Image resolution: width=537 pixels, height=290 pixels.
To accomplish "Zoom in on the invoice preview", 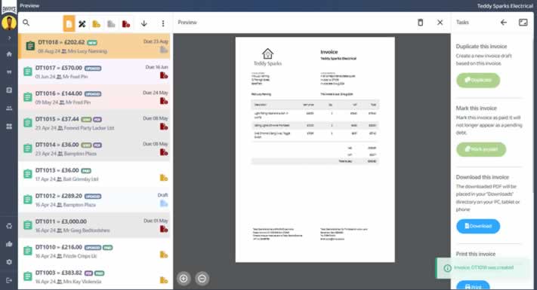I will click(x=184, y=279).
